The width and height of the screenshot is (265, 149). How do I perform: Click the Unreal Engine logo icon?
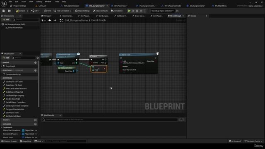[x=4, y=4]
